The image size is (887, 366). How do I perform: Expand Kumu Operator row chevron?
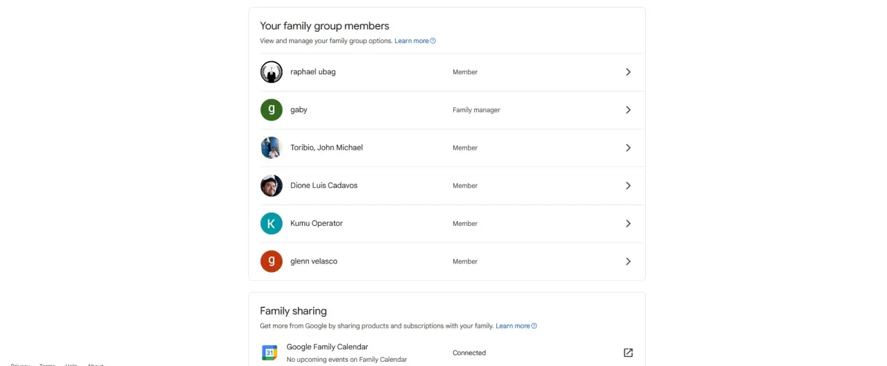click(x=628, y=223)
